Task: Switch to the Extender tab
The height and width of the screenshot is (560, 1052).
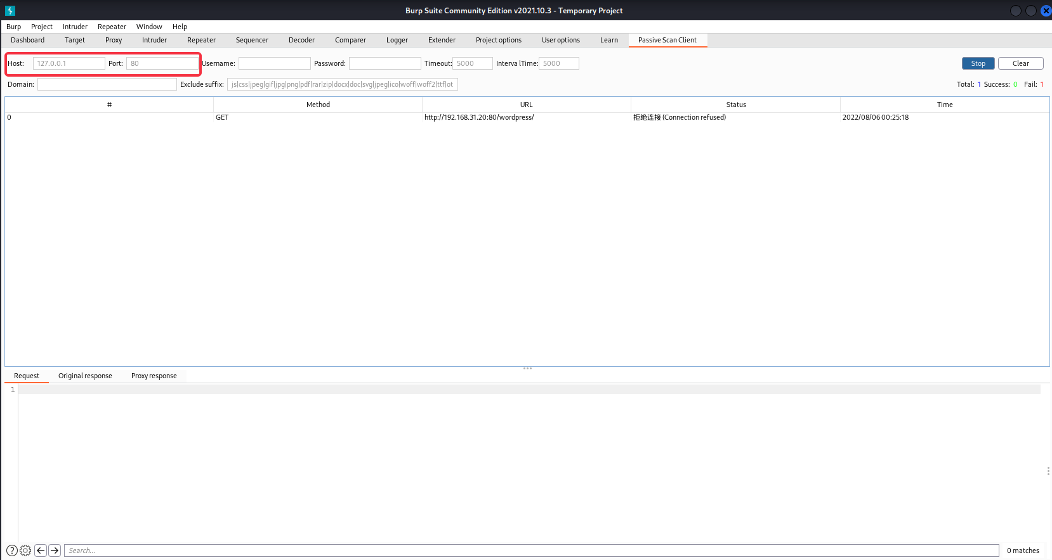Action: 442,40
